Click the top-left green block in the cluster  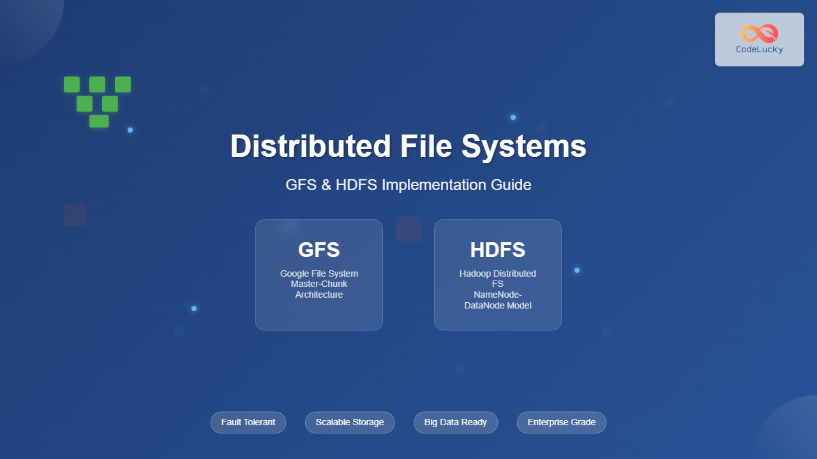click(71, 84)
